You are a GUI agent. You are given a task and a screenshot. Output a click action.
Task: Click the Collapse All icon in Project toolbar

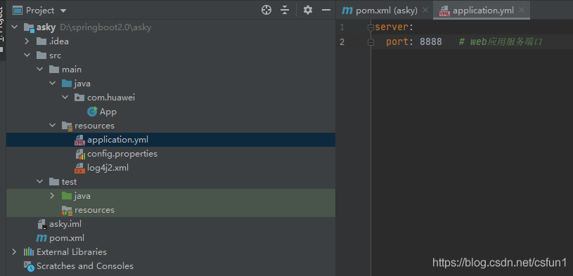[x=285, y=11]
